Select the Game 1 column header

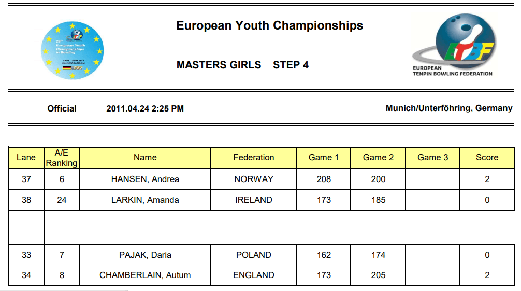323,158
